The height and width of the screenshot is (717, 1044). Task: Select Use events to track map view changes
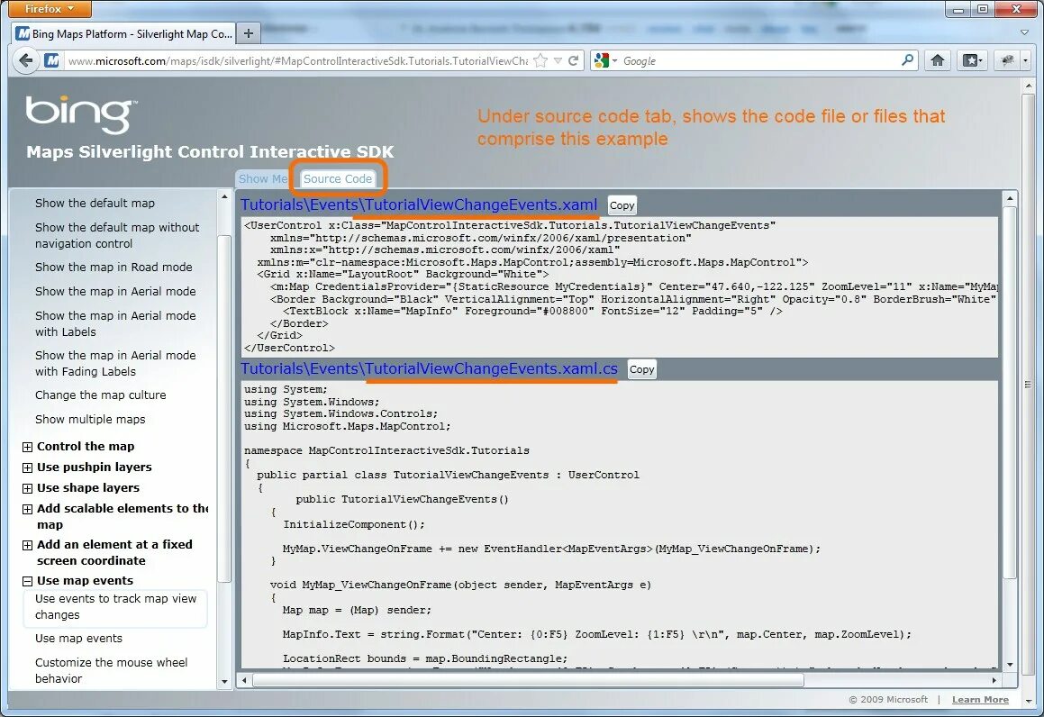[115, 606]
